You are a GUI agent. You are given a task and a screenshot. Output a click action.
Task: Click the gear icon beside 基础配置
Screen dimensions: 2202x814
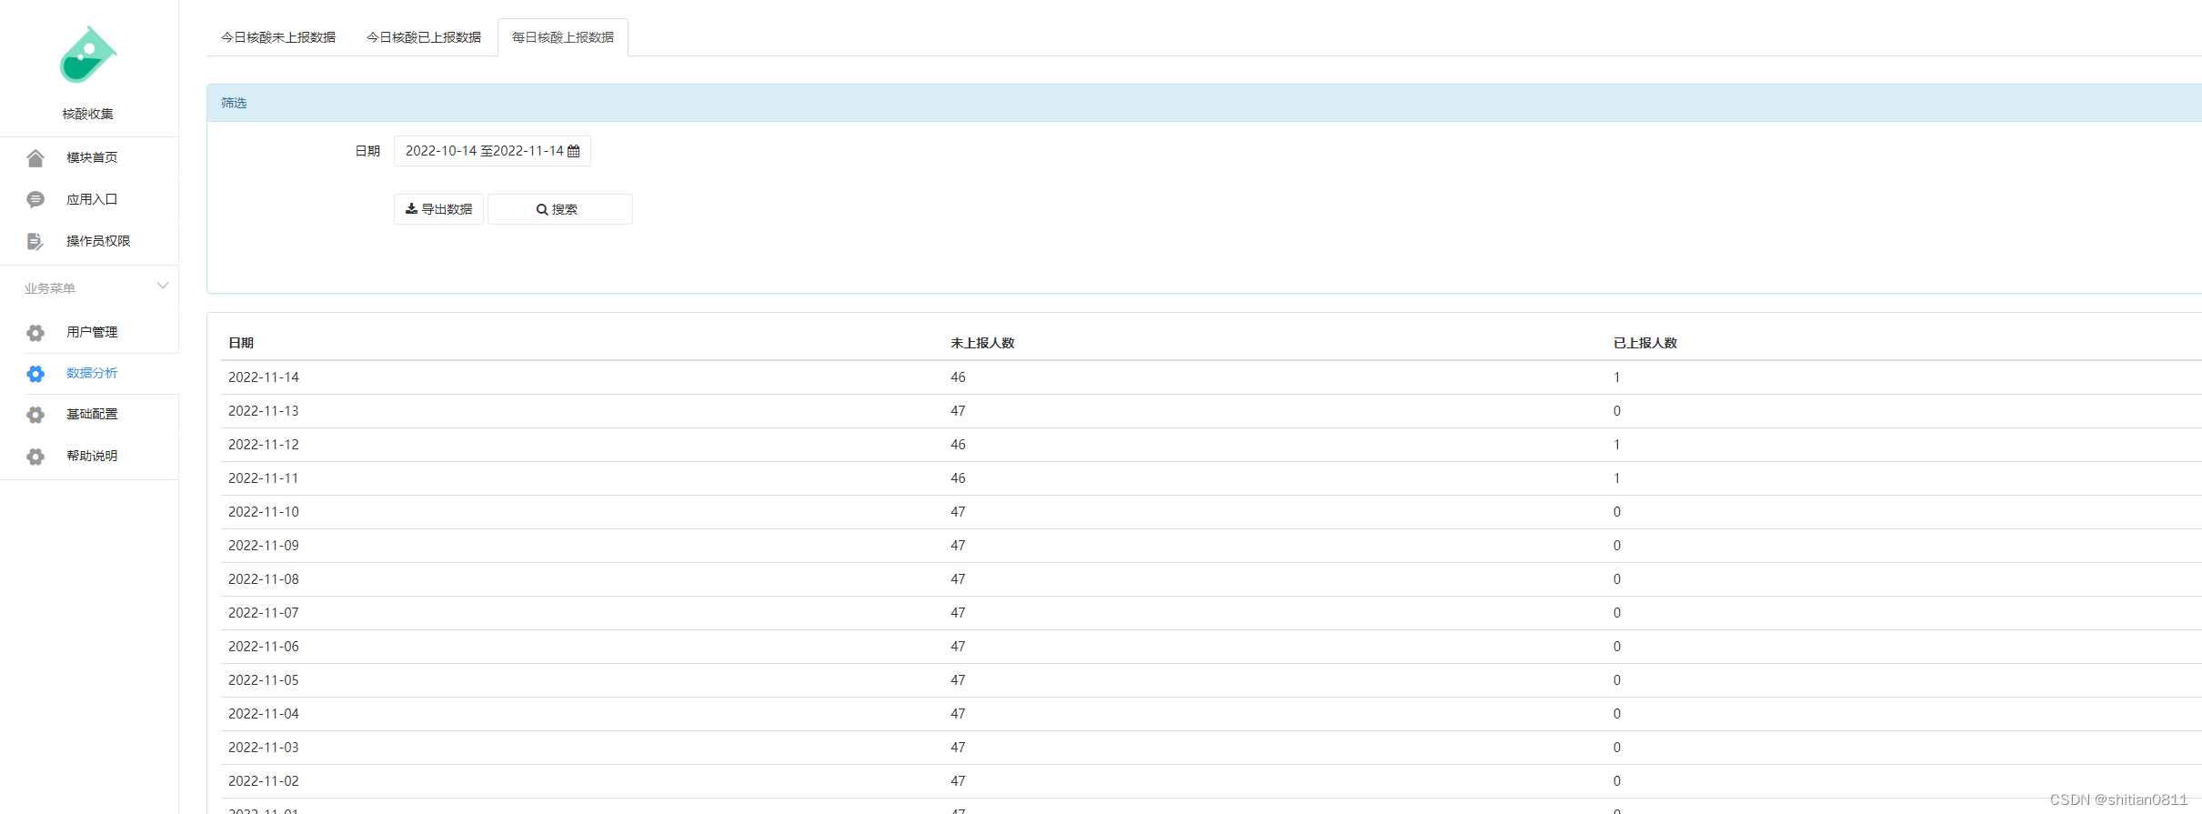[x=35, y=415]
